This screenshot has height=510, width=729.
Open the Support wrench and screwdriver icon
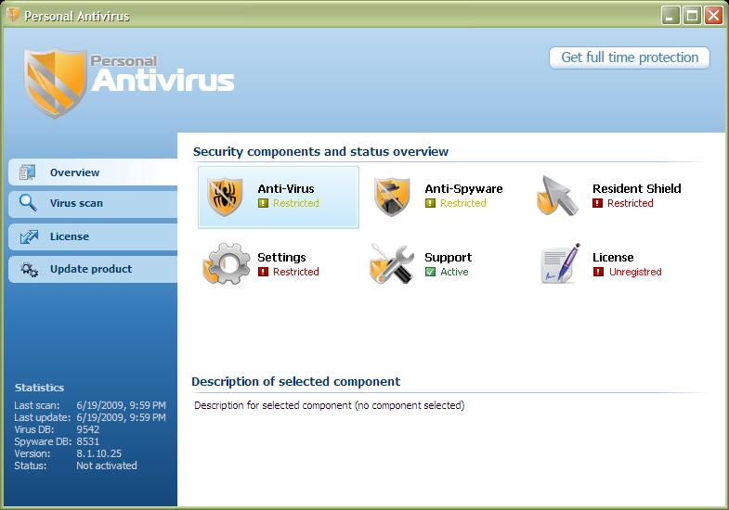392,263
